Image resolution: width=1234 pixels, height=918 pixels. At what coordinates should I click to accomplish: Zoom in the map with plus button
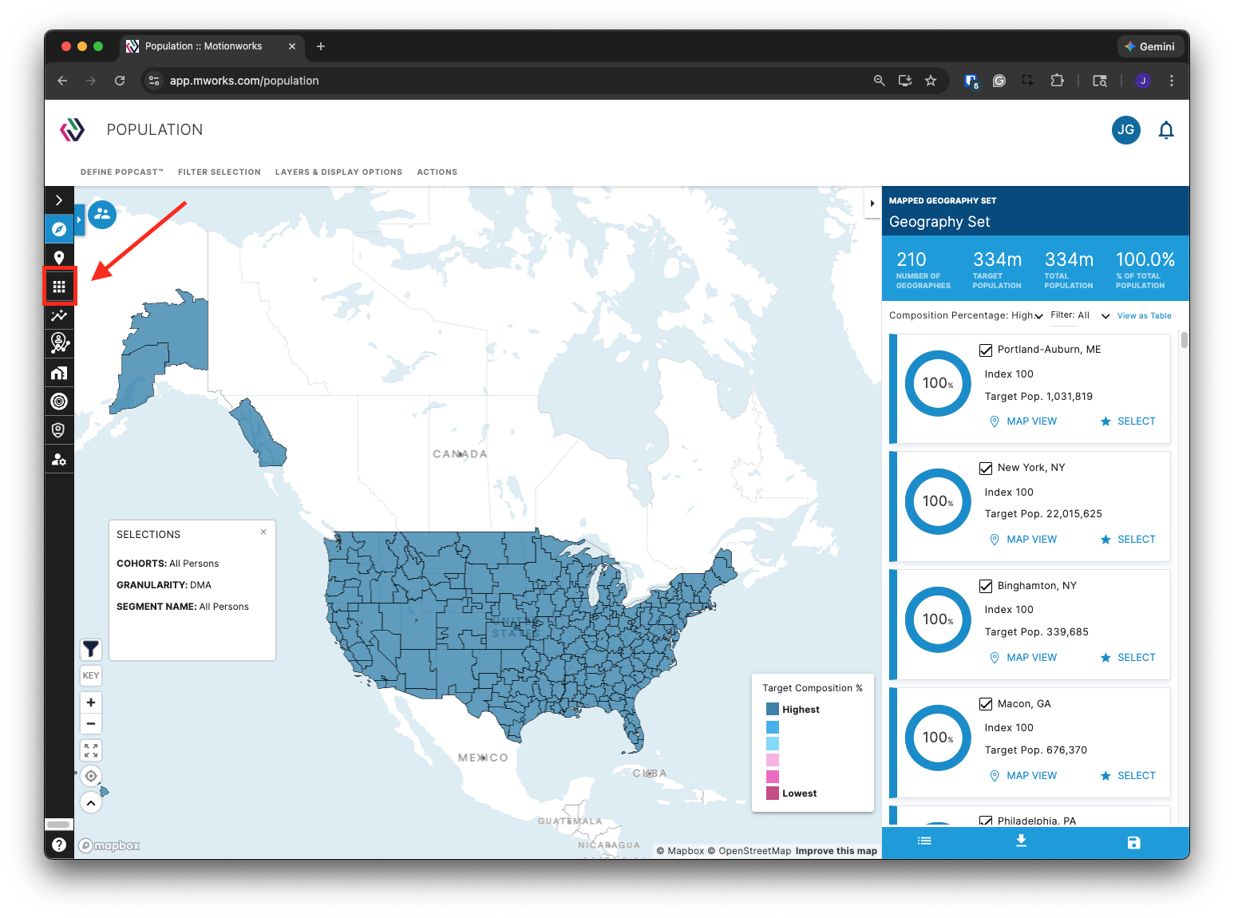(x=91, y=702)
